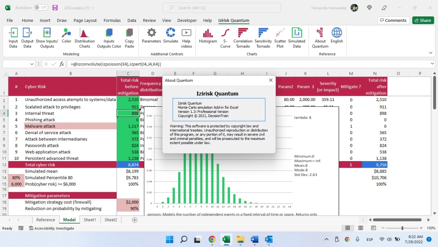Expand the formula bar
Image resolution: width=438 pixels, height=247 pixels.
[x=433, y=64]
